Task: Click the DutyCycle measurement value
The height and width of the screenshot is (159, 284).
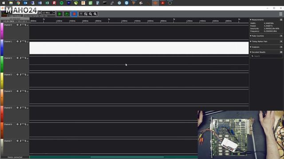Action: 272,28
